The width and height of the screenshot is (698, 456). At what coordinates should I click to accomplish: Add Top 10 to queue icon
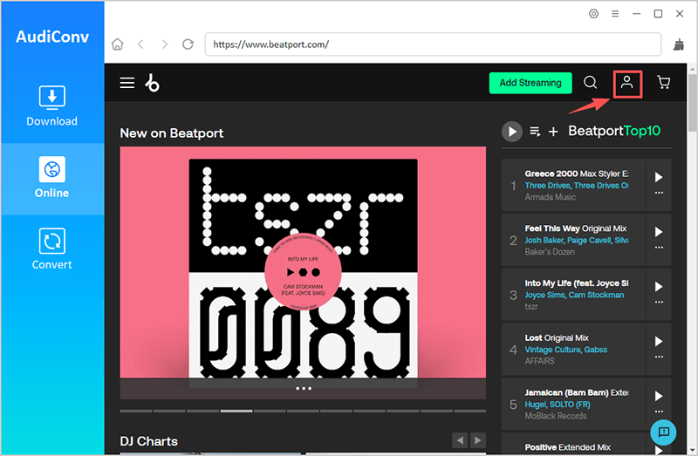click(x=535, y=132)
